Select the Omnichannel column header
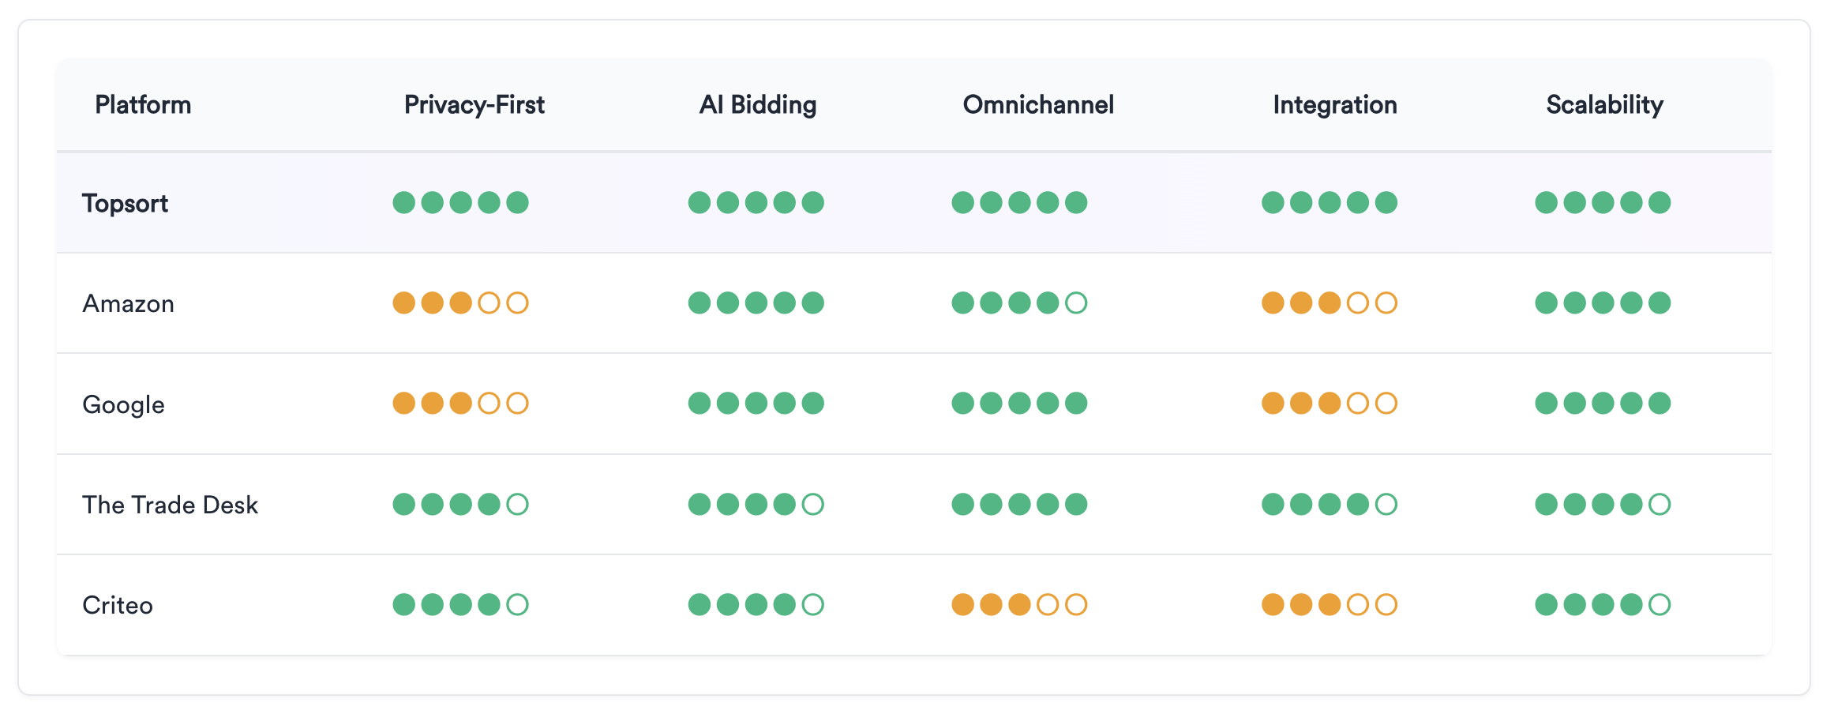 click(x=1038, y=104)
